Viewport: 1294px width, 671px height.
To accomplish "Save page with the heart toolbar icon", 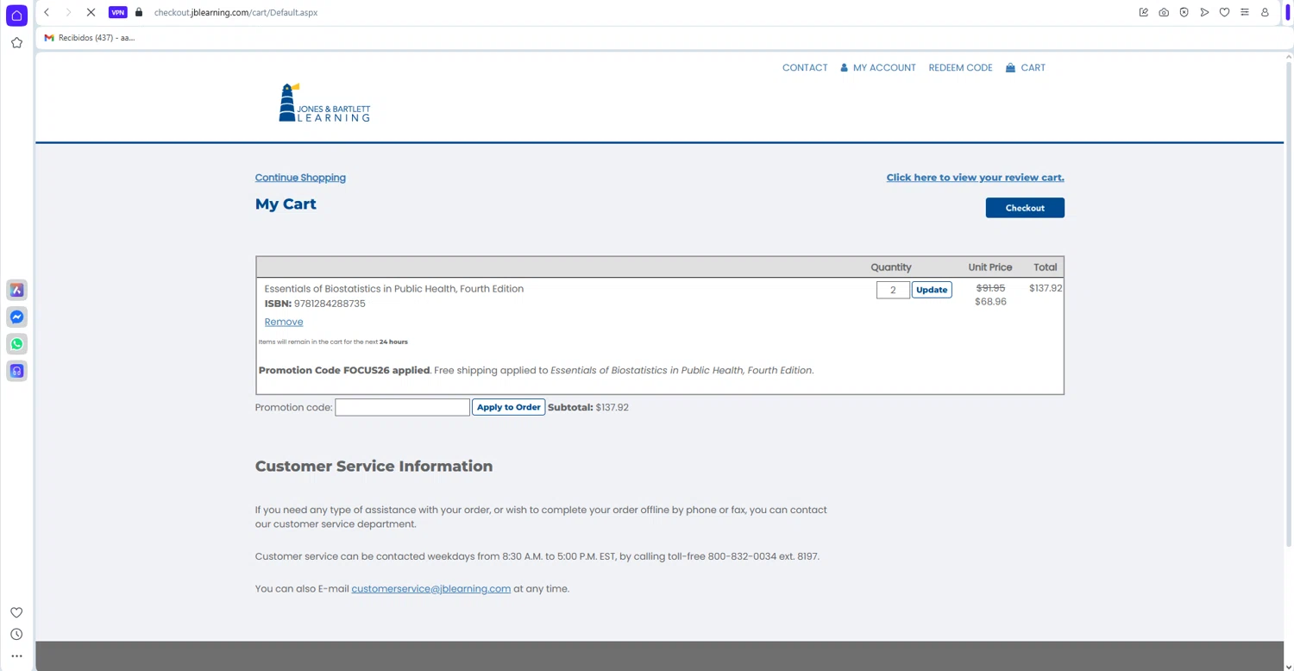I will pos(1224,12).
